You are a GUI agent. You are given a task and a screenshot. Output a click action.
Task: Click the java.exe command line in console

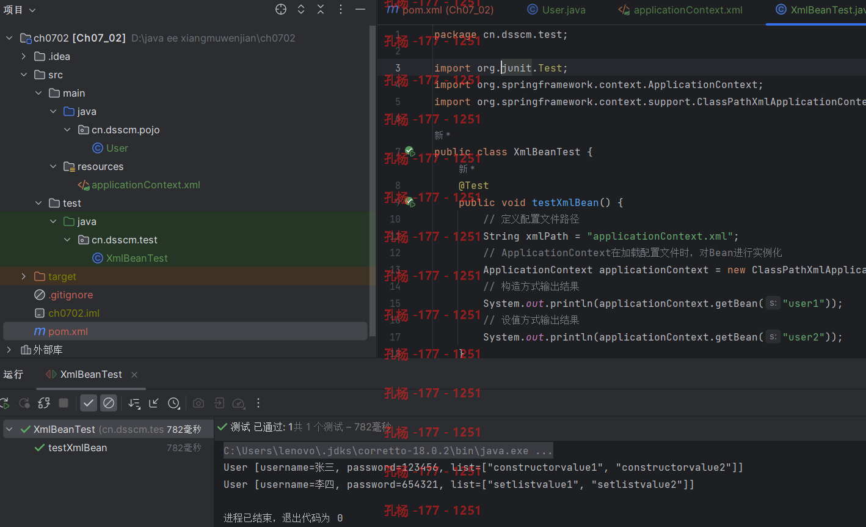pos(388,451)
